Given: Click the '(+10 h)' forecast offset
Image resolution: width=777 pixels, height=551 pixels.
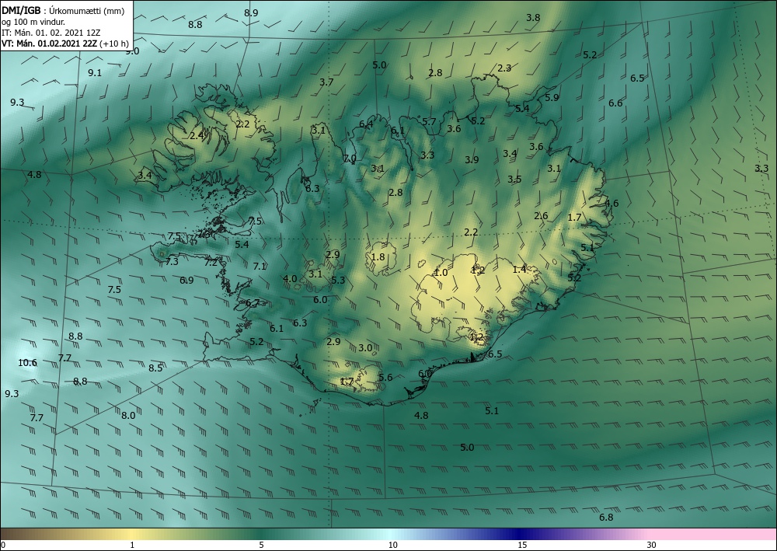Looking at the screenshot, I should click(114, 44).
